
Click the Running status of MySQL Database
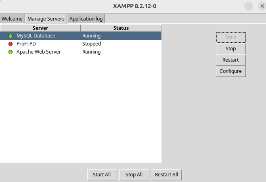[x=92, y=36]
